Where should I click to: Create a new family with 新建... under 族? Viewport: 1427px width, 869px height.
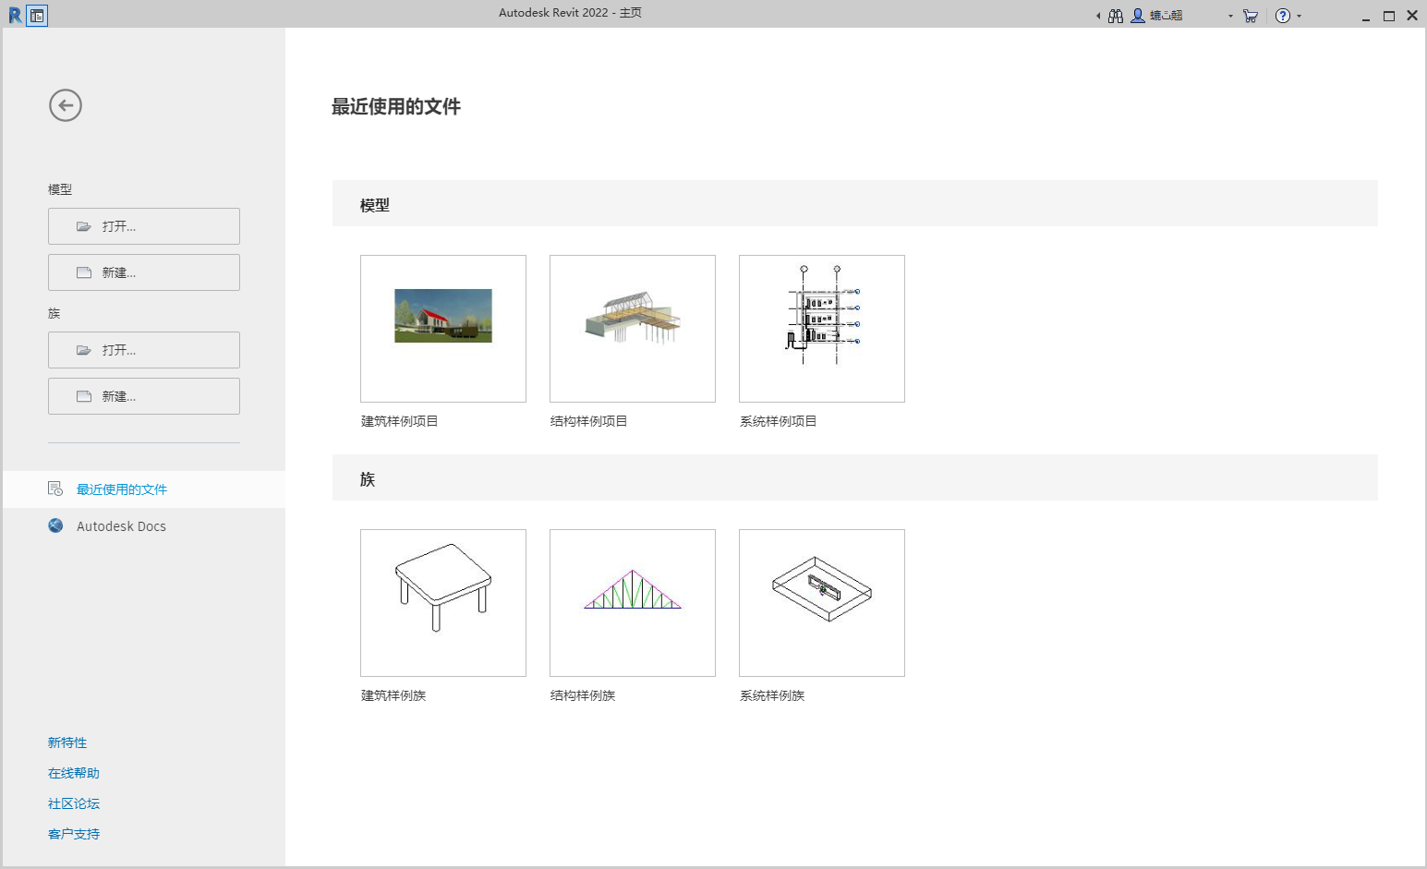click(144, 396)
